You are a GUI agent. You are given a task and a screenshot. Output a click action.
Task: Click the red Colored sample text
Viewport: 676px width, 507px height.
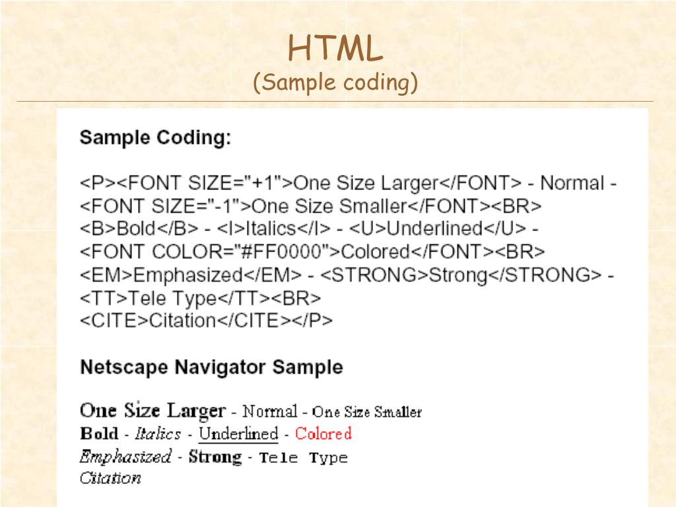(x=323, y=434)
